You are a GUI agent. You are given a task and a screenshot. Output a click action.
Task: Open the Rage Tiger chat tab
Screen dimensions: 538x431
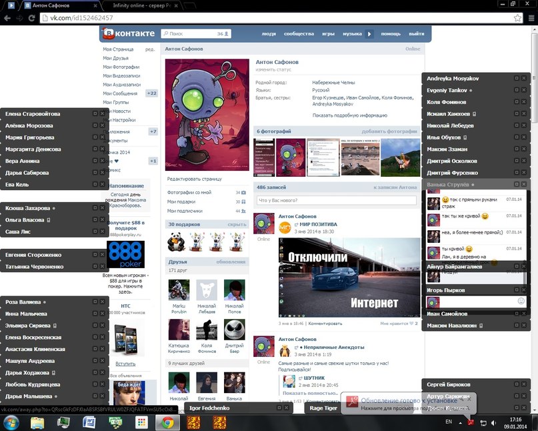(x=323, y=408)
